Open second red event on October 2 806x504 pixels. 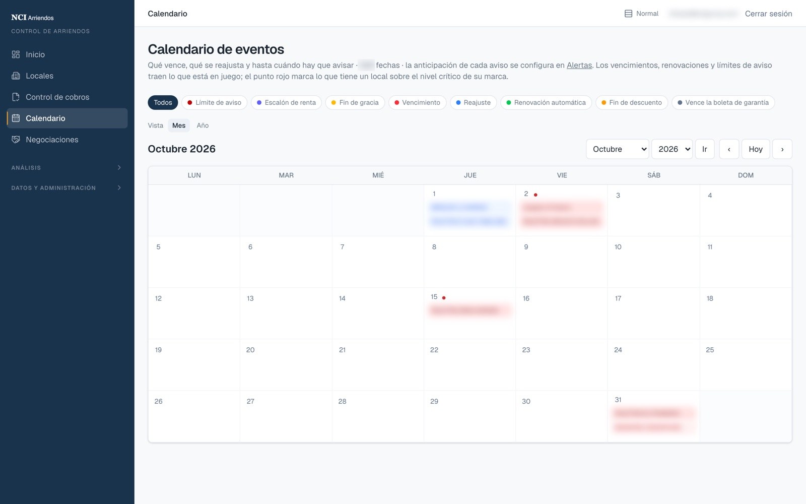(562, 221)
